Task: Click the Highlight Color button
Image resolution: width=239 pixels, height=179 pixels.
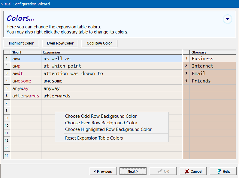Action: pos(21,43)
